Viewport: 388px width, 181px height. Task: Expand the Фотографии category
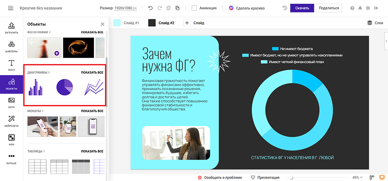(39, 32)
